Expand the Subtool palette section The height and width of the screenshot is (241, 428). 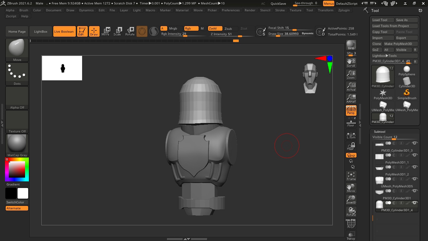coord(379,131)
